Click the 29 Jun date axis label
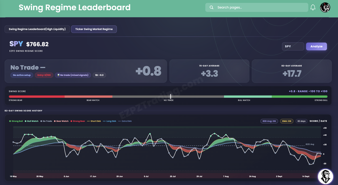 [x=119, y=176]
